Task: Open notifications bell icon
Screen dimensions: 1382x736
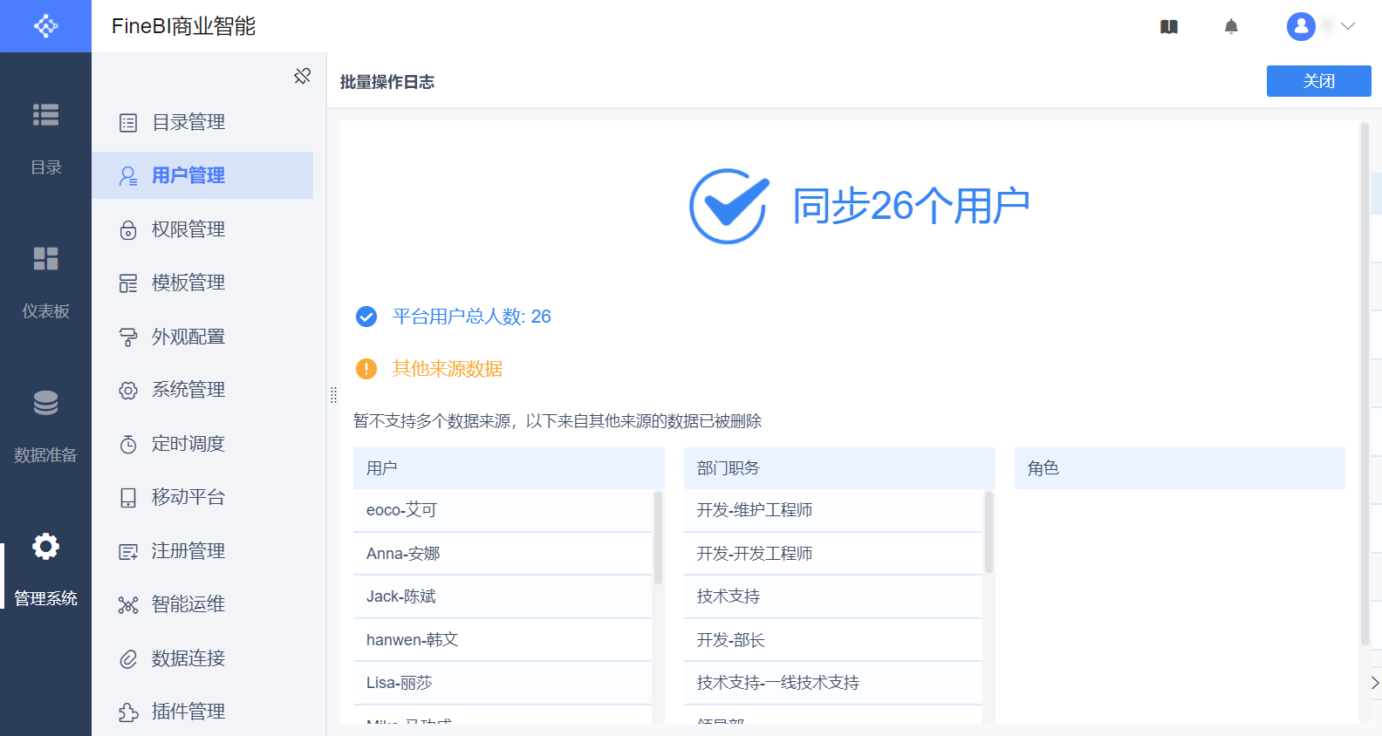Action: pos(1231,27)
